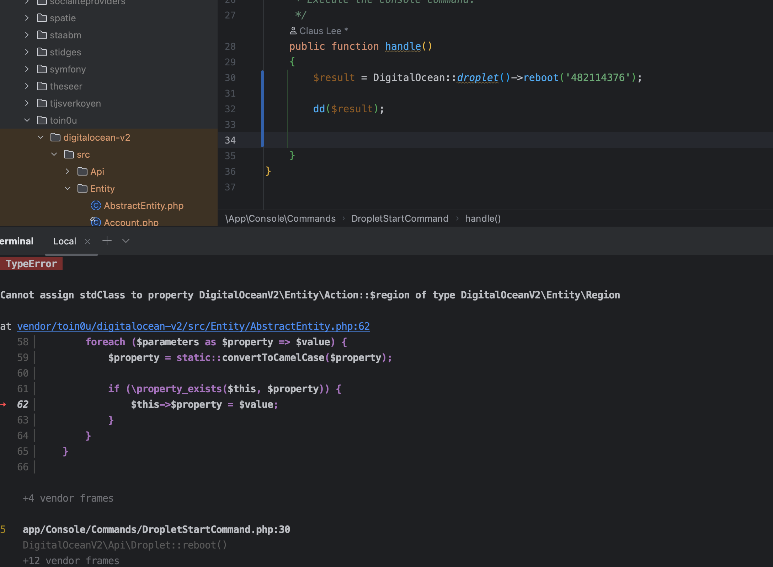Click DropletStartCommand in the breadcrumb bar
Viewport: 773px width, 567px height.
coord(400,218)
